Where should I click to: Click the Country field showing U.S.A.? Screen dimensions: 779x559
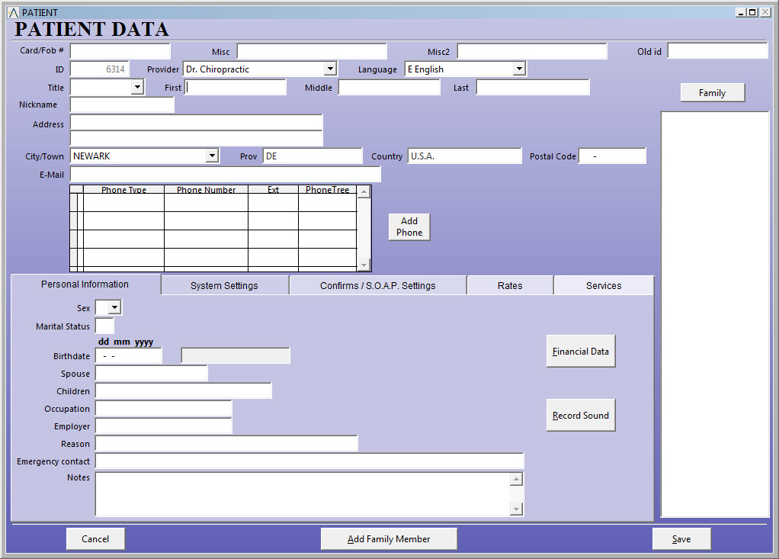[465, 156]
